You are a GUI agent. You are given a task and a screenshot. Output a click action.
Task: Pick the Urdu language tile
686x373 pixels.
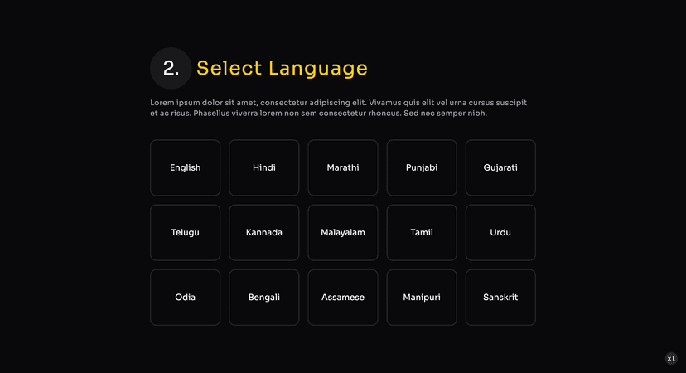[x=500, y=232]
